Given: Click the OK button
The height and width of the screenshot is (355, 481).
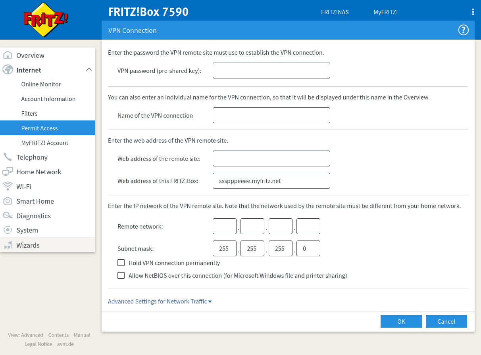Looking at the screenshot, I should tap(401, 321).
